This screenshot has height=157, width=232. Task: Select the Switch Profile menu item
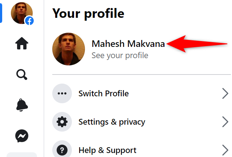[103, 93]
